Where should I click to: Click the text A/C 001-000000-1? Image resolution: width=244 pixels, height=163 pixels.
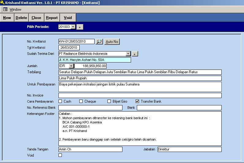coord(76,127)
